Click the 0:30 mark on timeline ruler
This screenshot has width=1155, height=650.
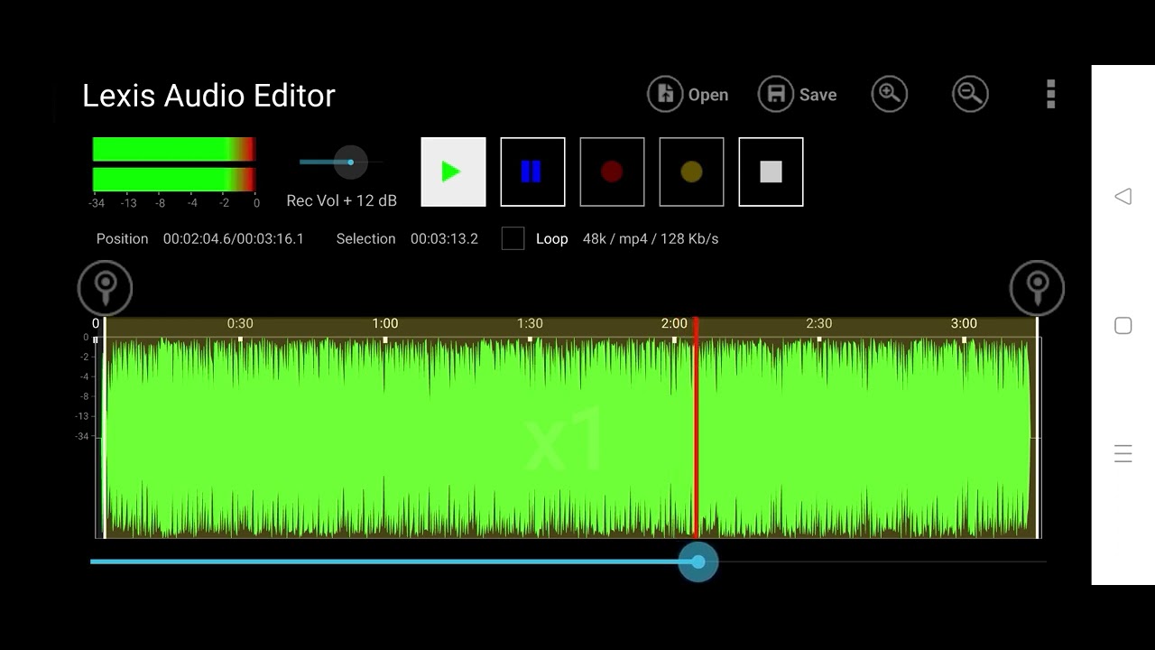(240, 323)
